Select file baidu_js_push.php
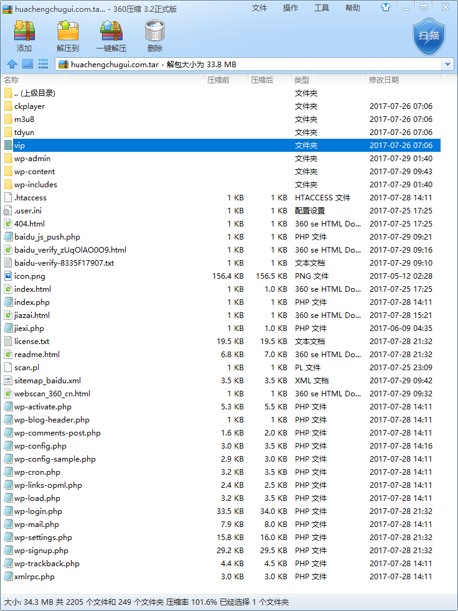Viewport: 458px width, 611px height. (x=221, y=236)
